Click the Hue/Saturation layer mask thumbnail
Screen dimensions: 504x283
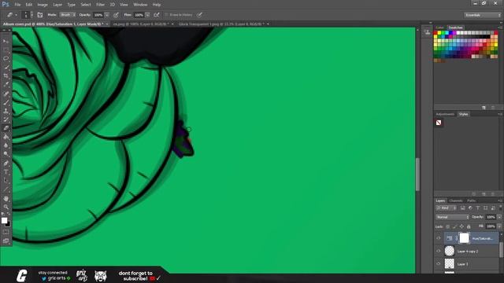[464, 238]
